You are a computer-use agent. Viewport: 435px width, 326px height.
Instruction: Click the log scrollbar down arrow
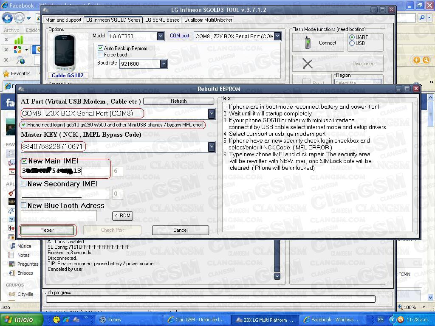tap(277, 276)
